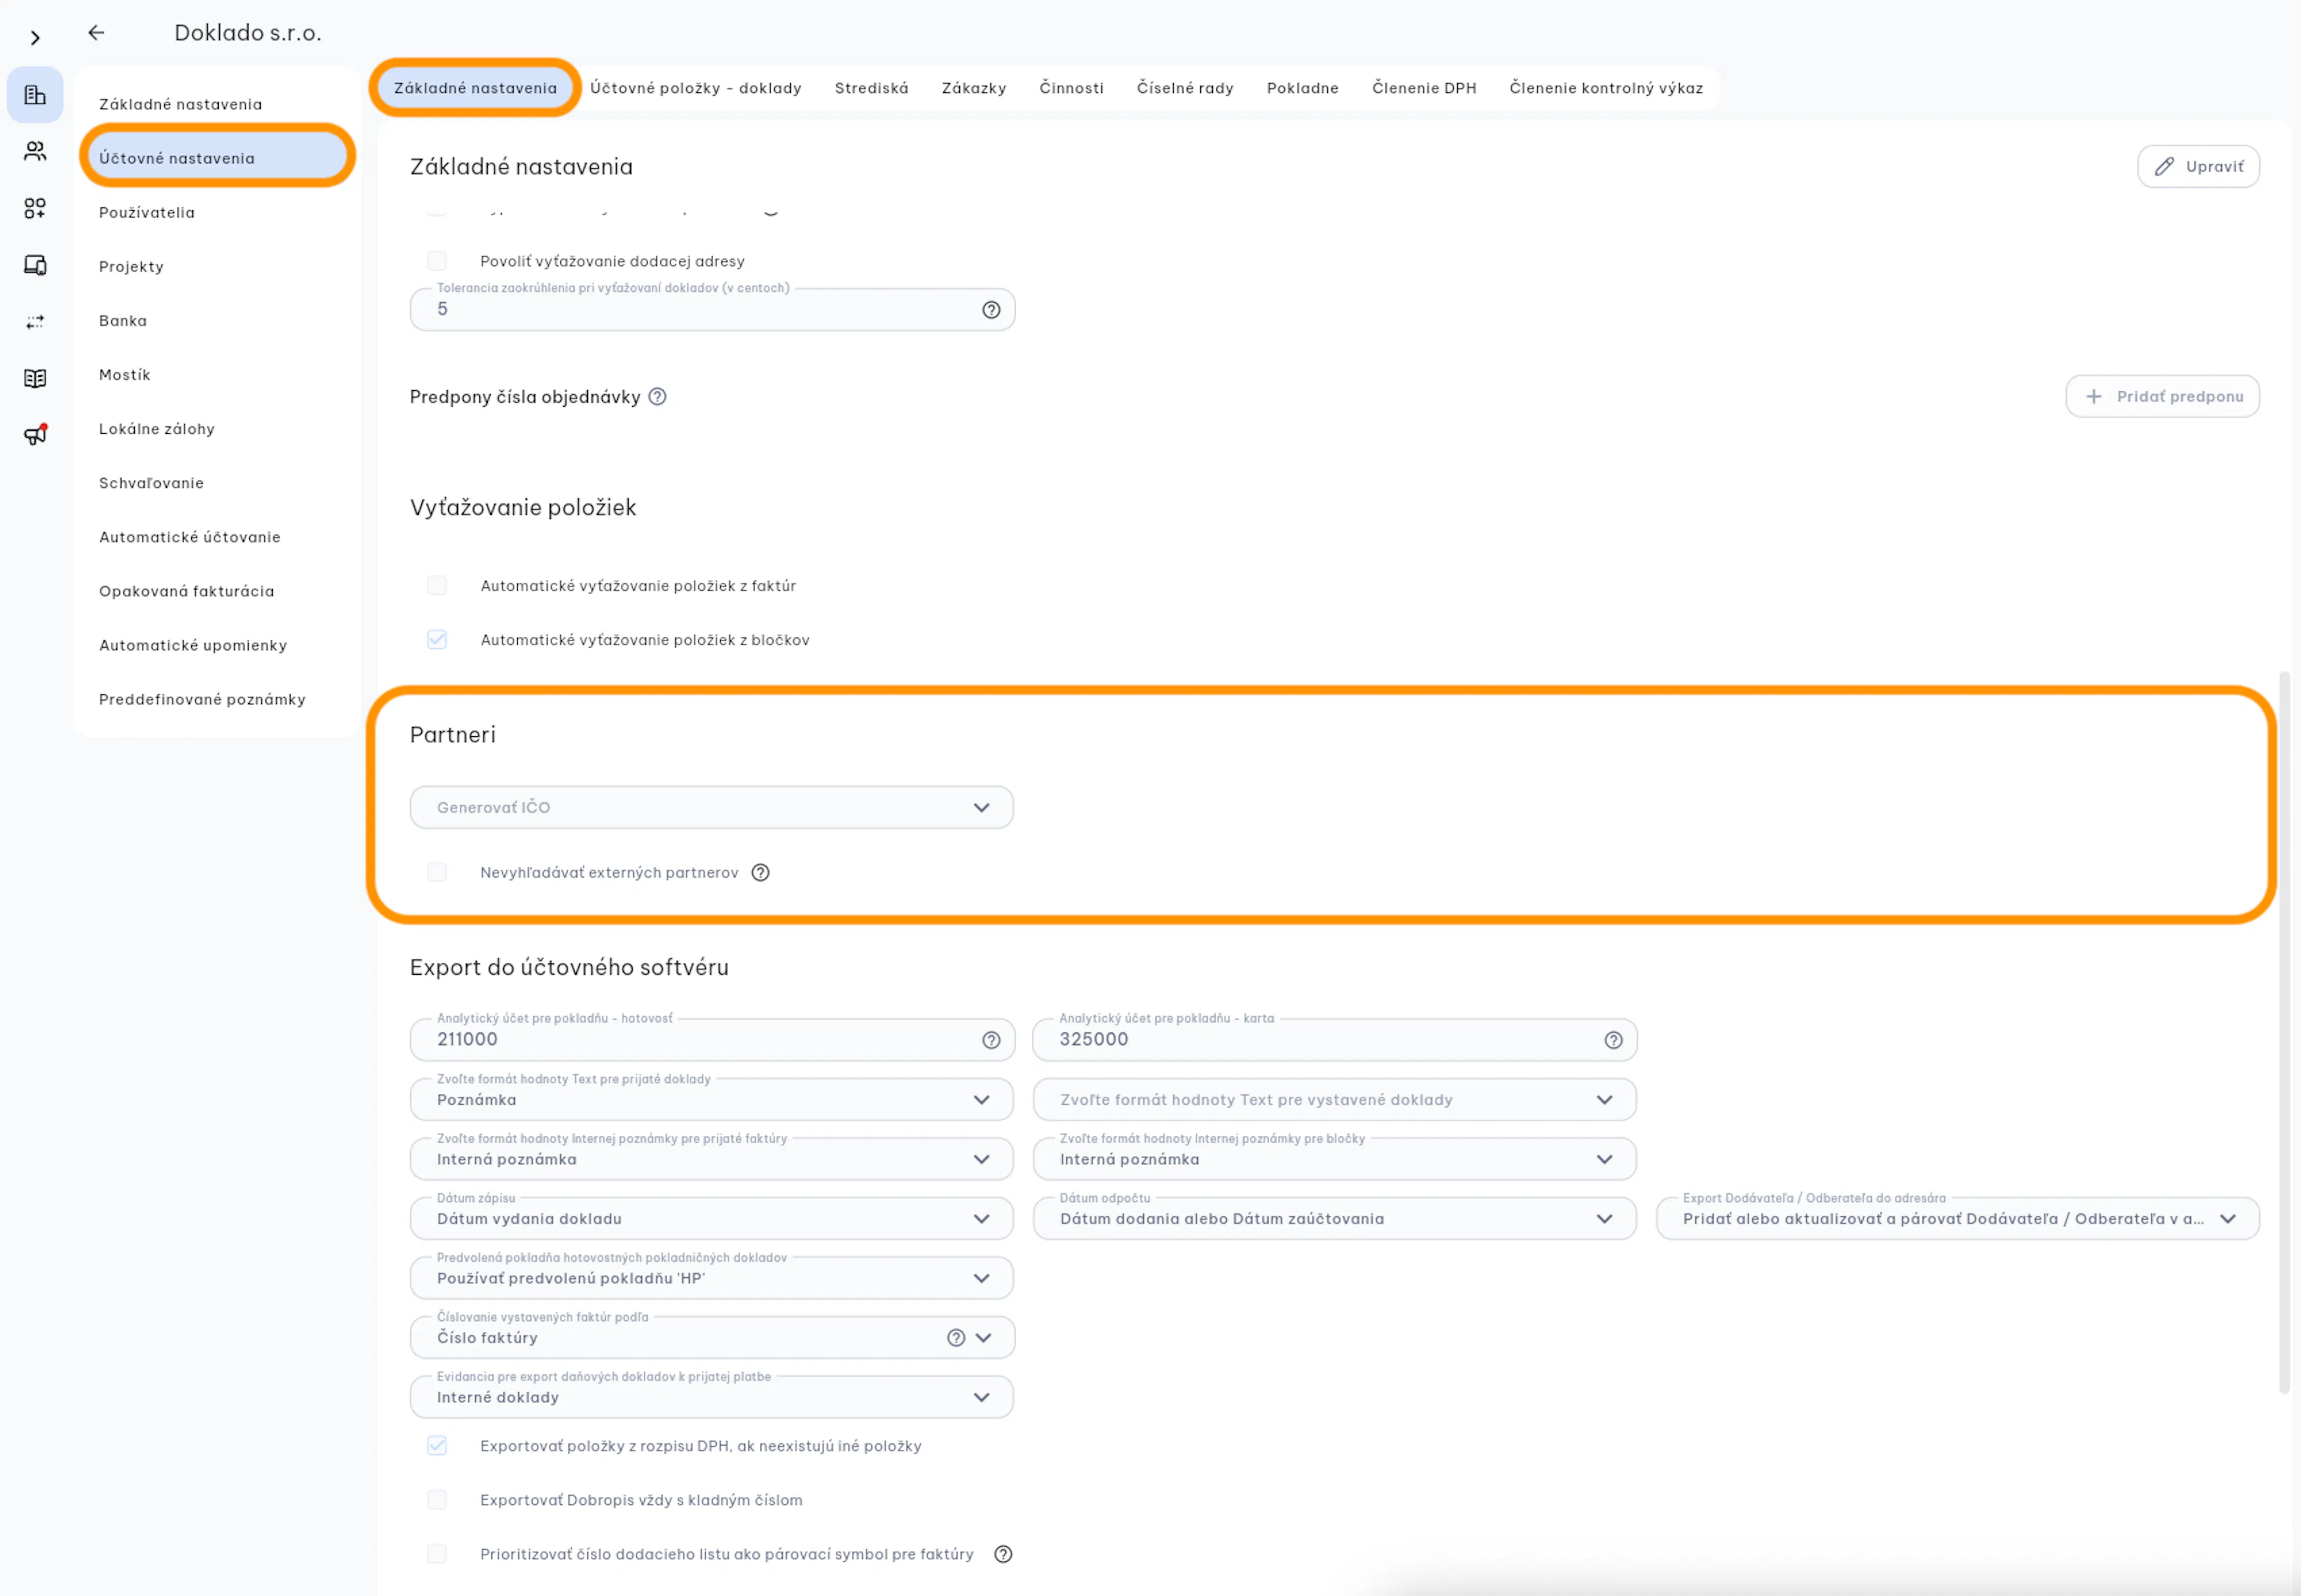Open the transfer arrows icon in sidebar
Viewport: 2301px width, 1596px height.
coord(35,322)
